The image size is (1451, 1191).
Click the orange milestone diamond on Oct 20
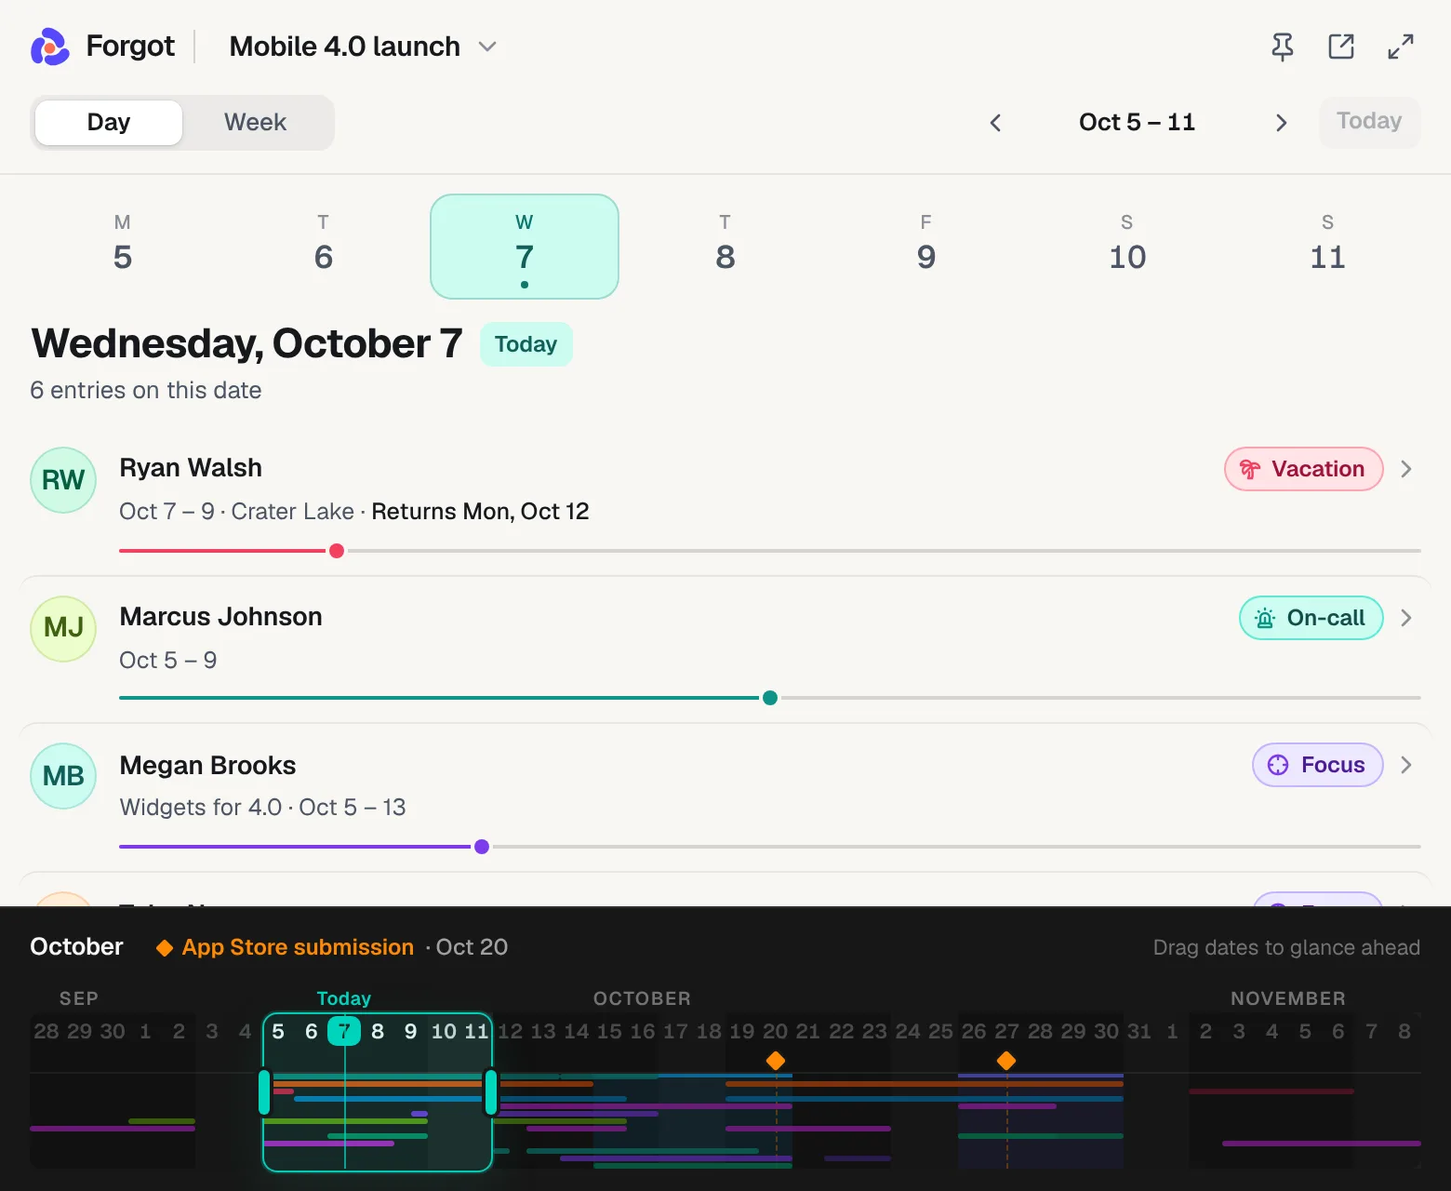[x=776, y=1061]
